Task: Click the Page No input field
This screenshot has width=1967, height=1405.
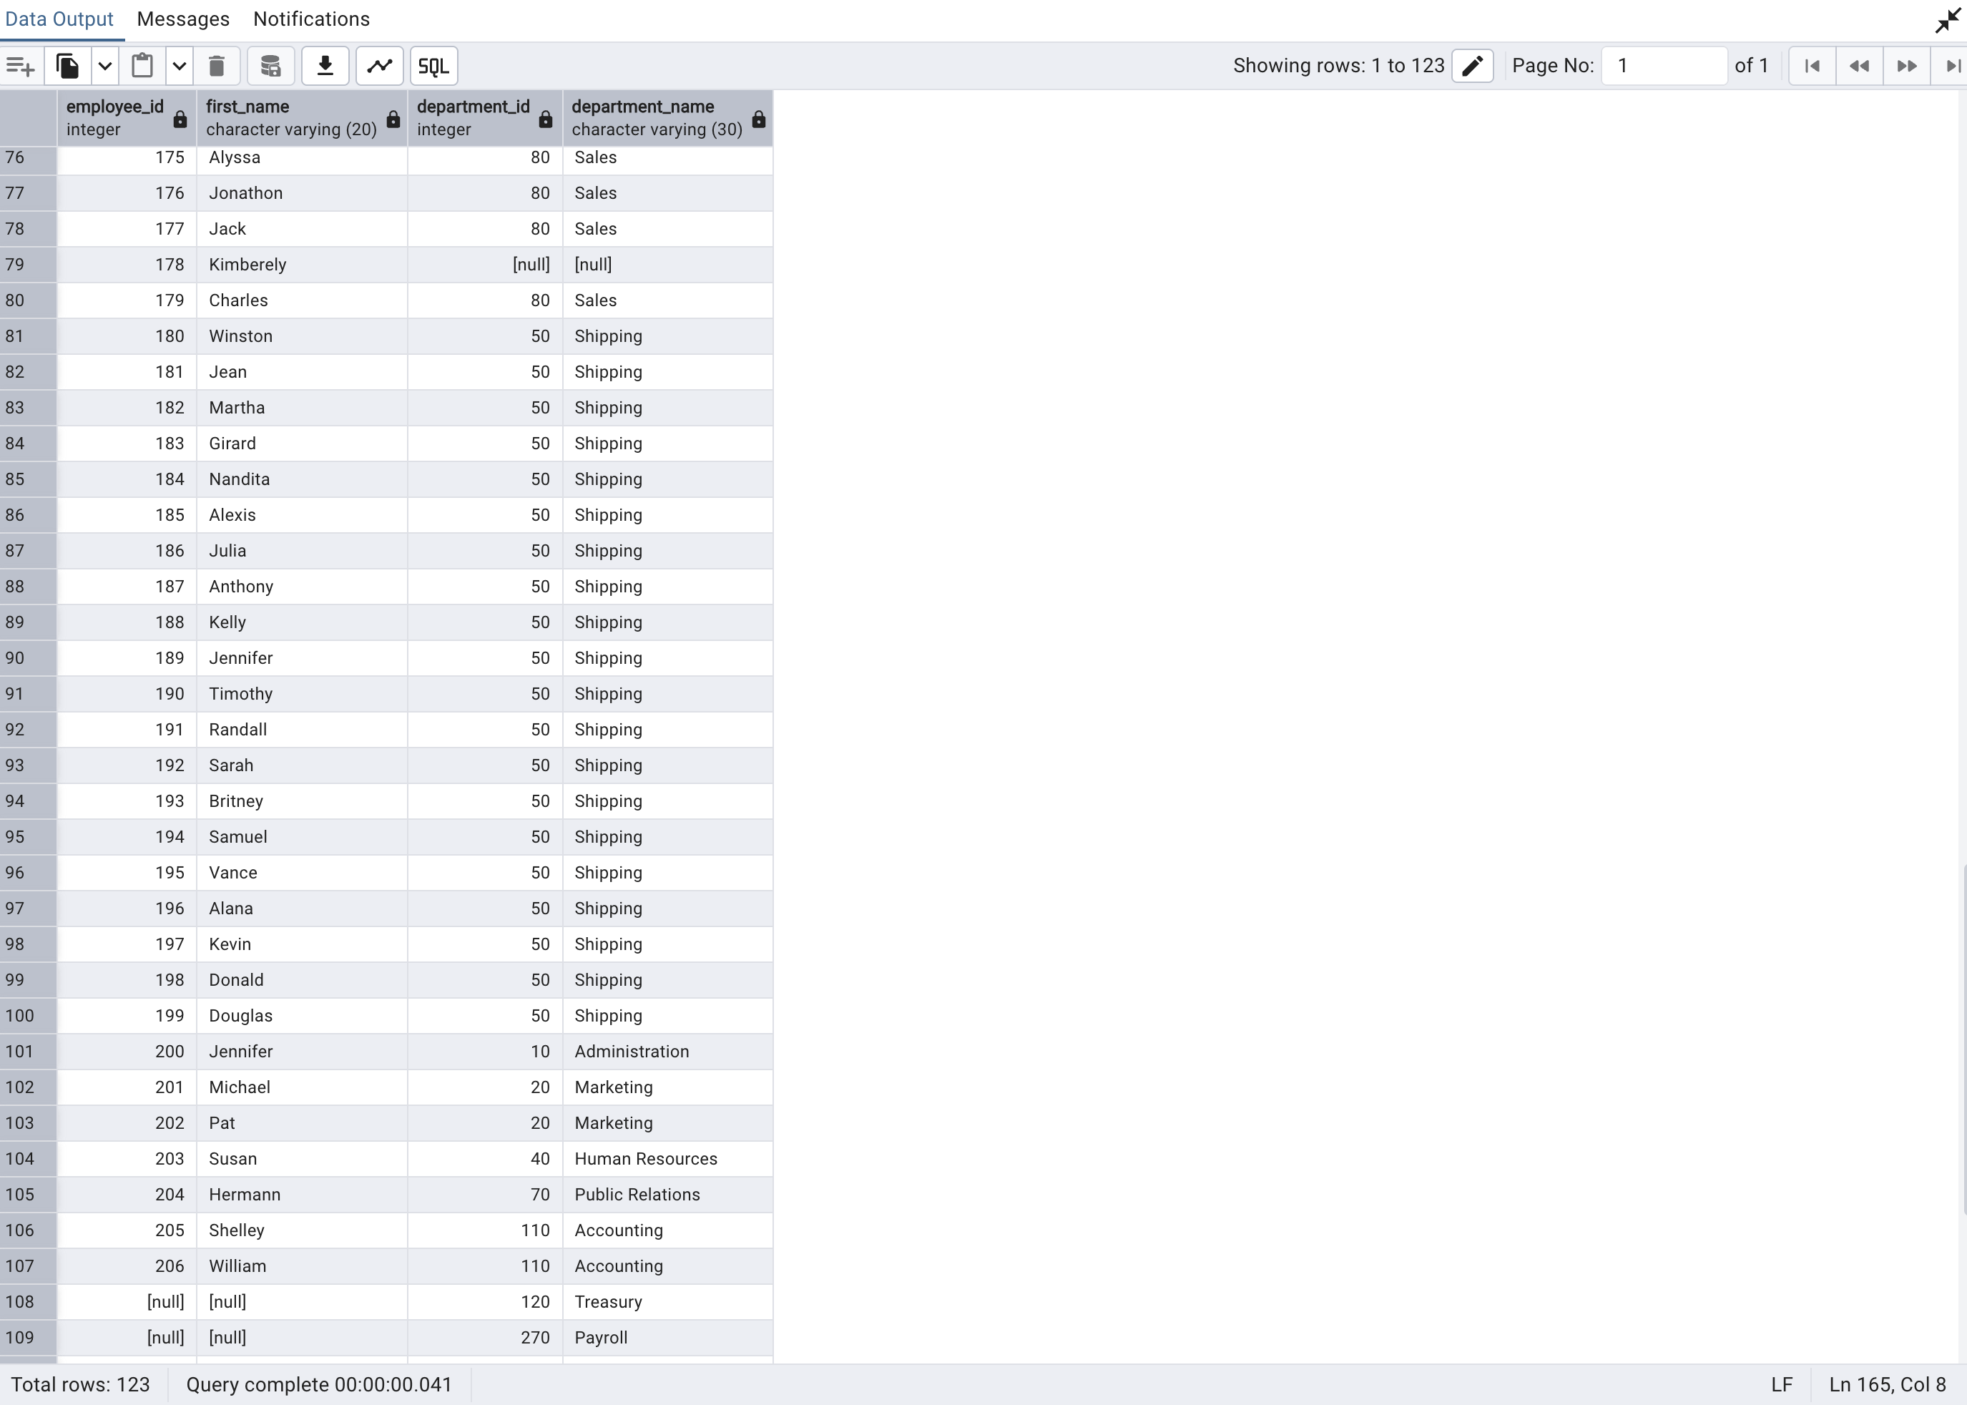Action: [x=1664, y=66]
